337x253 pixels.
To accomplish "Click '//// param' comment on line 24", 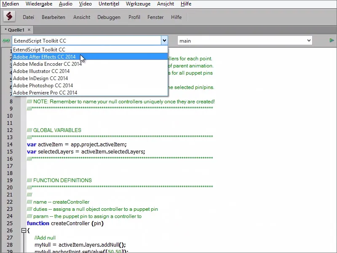I will coord(84,216).
